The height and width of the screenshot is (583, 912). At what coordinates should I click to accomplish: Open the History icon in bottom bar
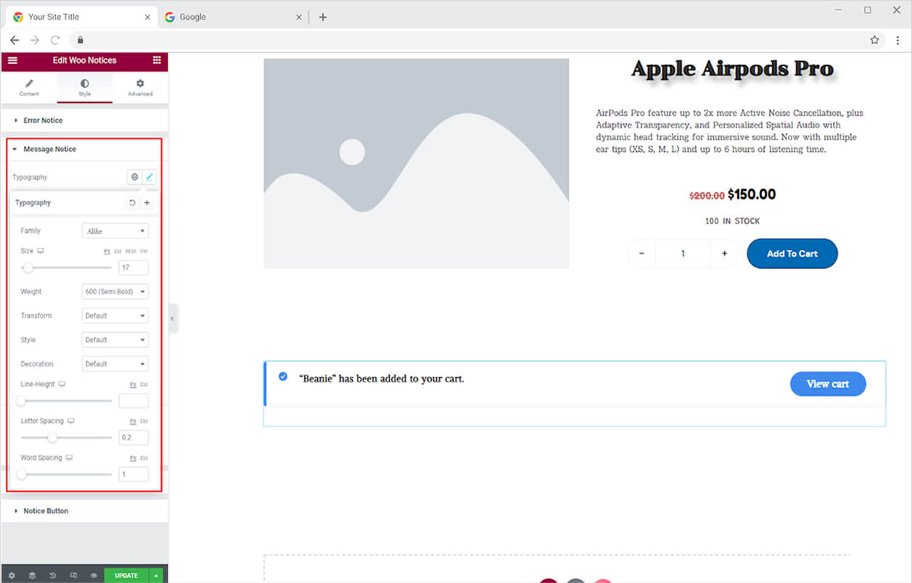(53, 575)
